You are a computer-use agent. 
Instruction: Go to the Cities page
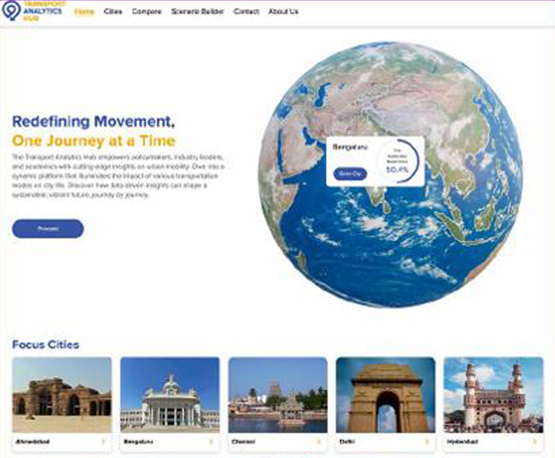[x=113, y=12]
